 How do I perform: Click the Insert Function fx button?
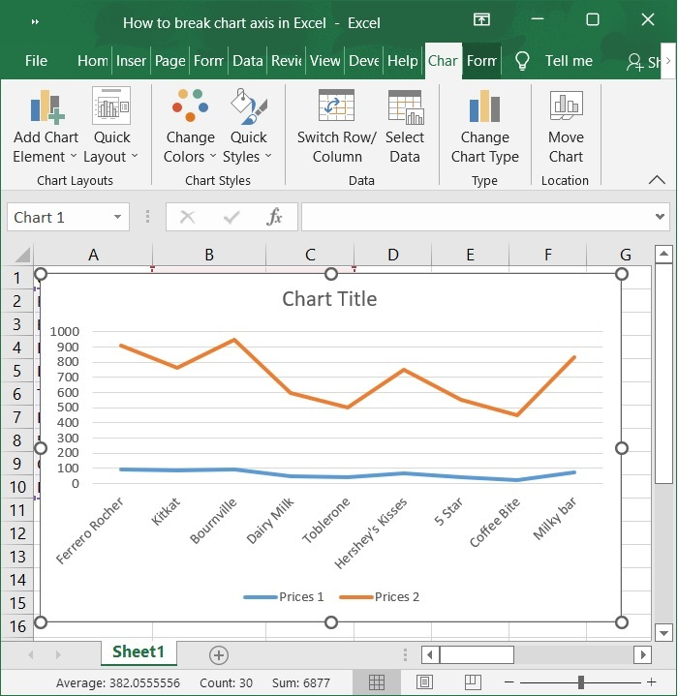pos(275,218)
